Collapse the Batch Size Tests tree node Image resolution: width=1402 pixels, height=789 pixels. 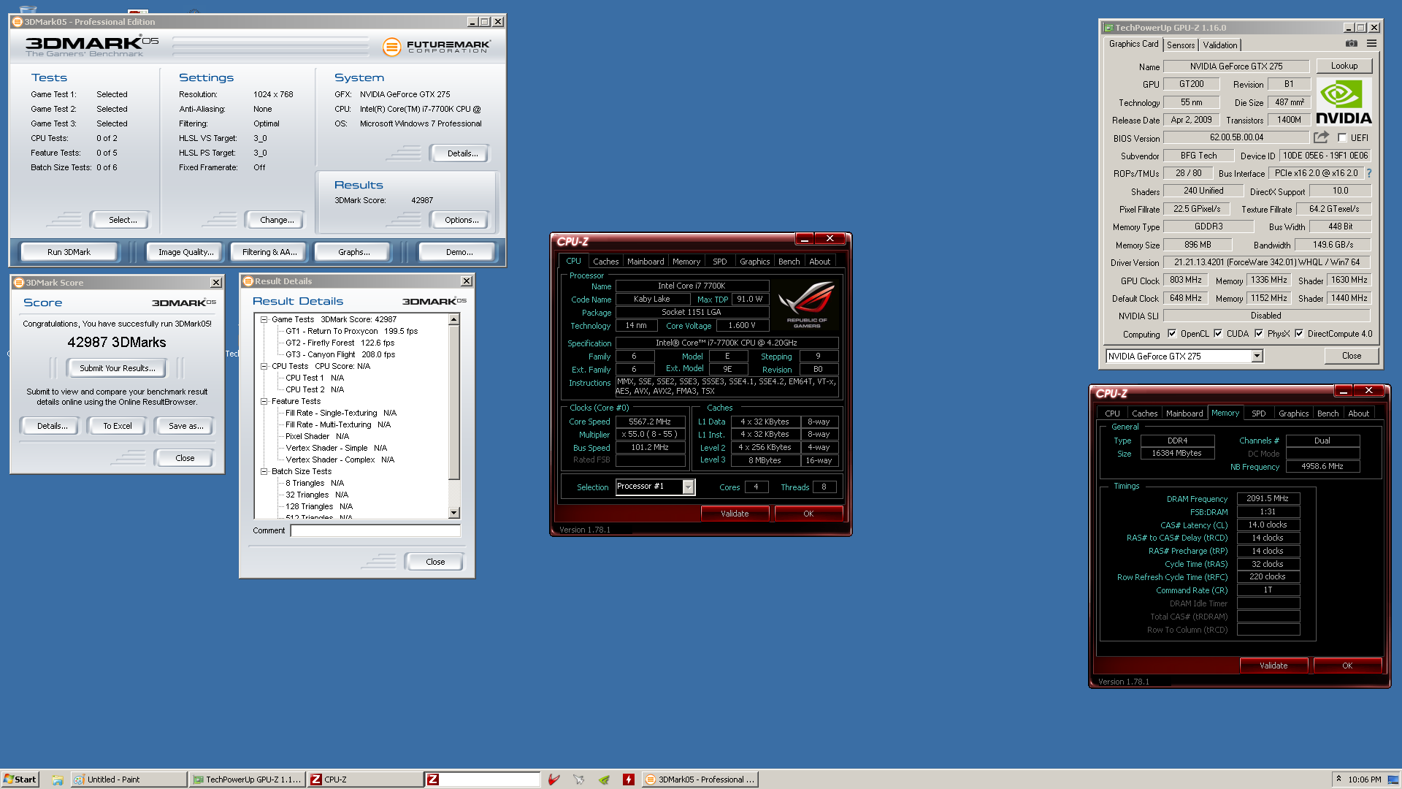click(264, 471)
